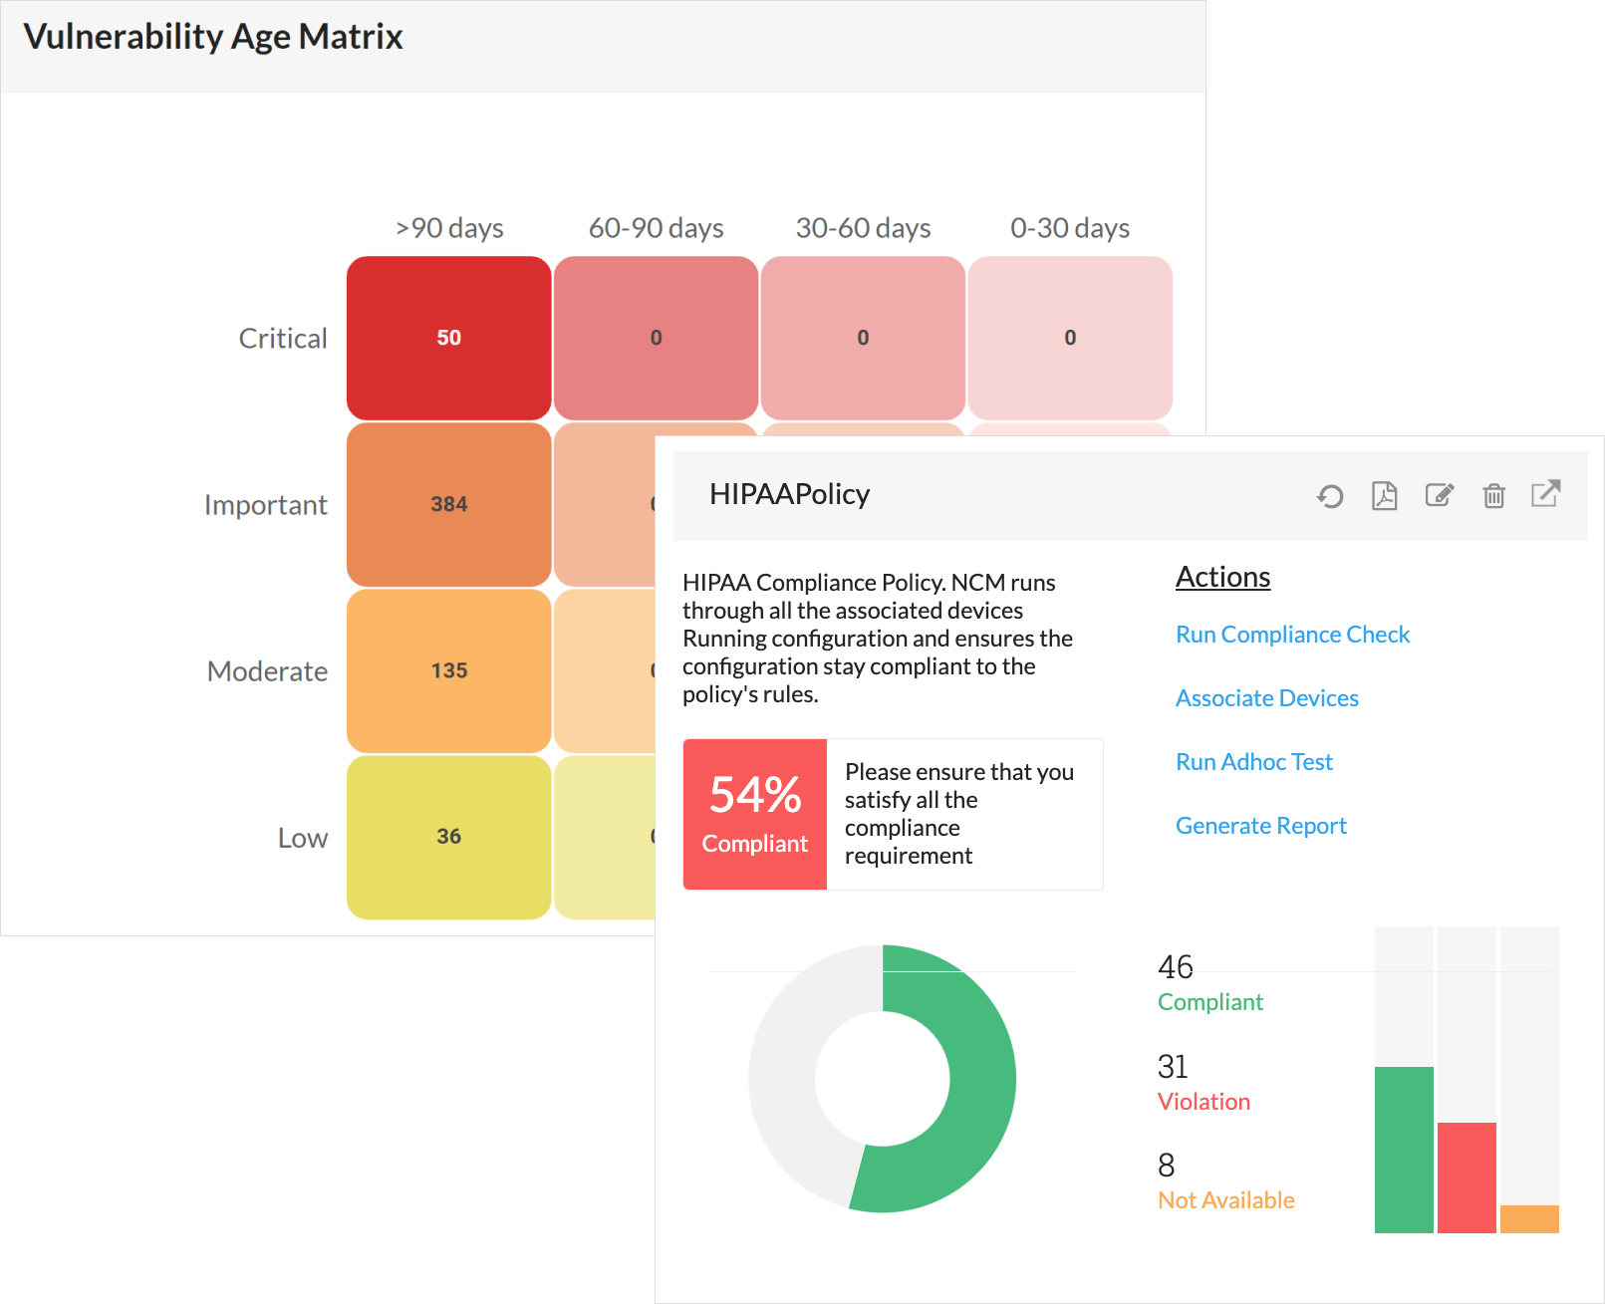The image size is (1605, 1304).
Task: Open Important cell showing 384
Action: coord(449,504)
